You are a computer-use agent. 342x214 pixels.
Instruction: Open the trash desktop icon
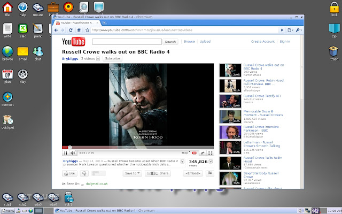click(333, 51)
